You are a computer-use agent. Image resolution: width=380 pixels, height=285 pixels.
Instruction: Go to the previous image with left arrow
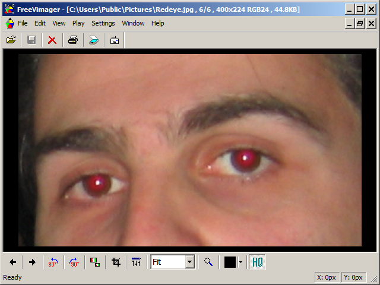point(12,262)
